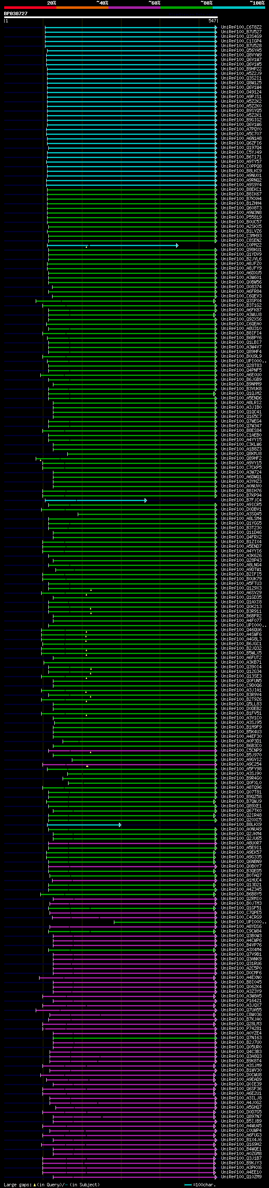Select the UniRef100_A3SQ45 label
This screenshot has height=1188, width=269.
pyautogui.click(x=241, y=514)
